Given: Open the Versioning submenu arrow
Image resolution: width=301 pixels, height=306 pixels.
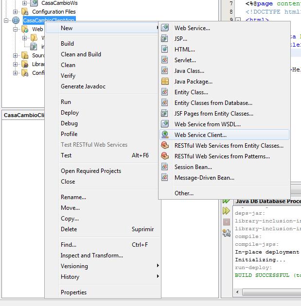Looking at the screenshot, I should [x=158, y=266].
